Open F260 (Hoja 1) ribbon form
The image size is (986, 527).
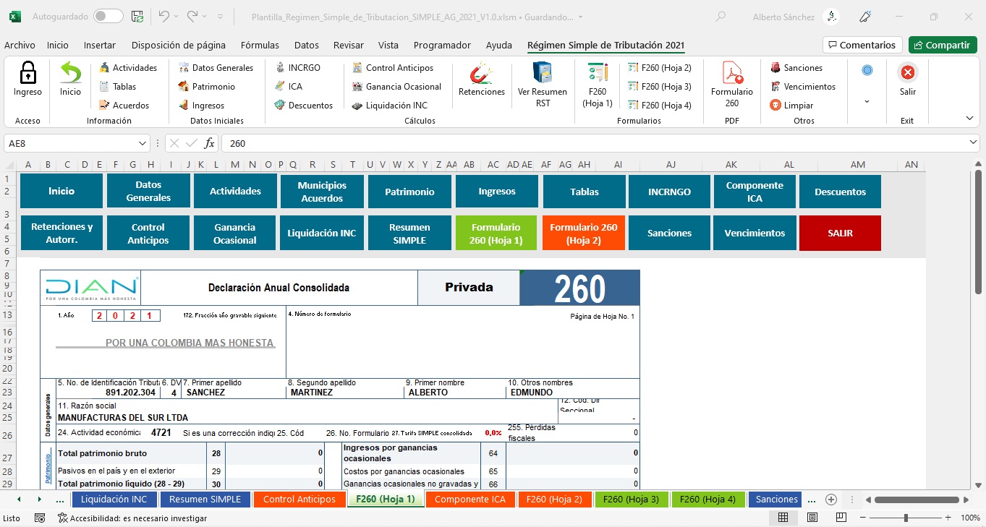[x=598, y=85]
